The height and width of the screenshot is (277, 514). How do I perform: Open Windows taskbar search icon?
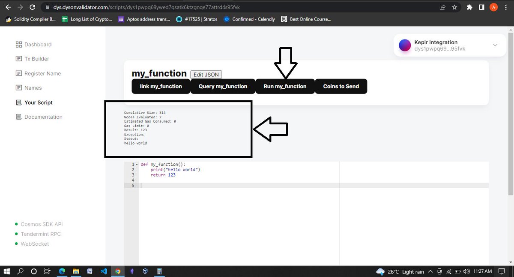tap(20, 271)
